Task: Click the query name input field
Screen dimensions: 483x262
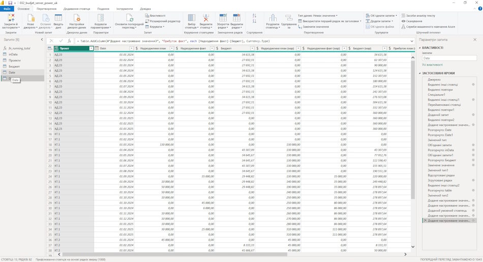Action: click(449, 59)
